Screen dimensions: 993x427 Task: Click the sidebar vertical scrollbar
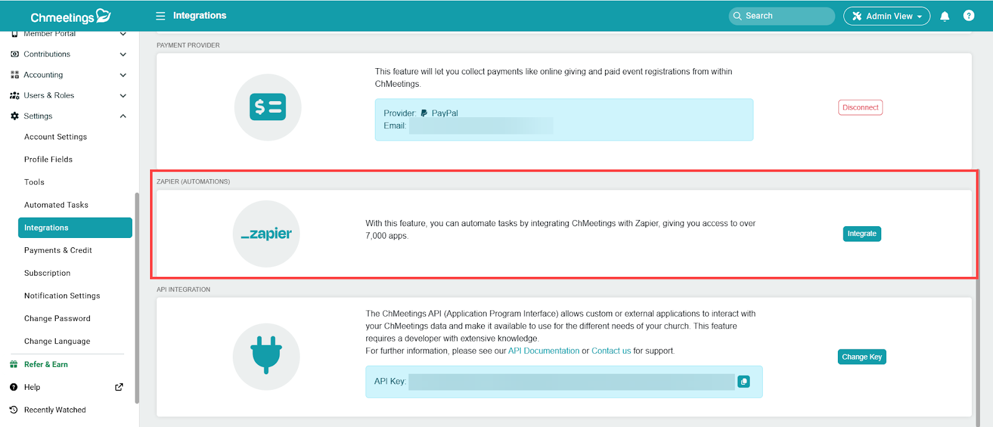coord(137,297)
